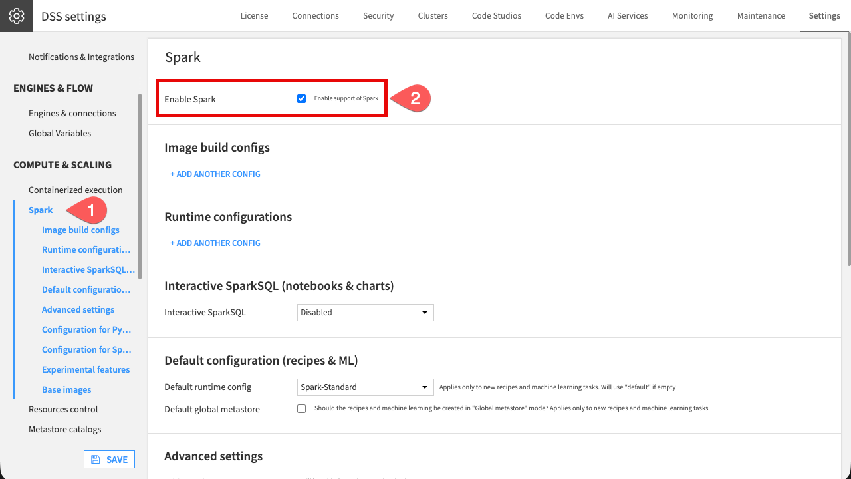Click the SAVE button
The image size is (851, 479).
(109, 460)
